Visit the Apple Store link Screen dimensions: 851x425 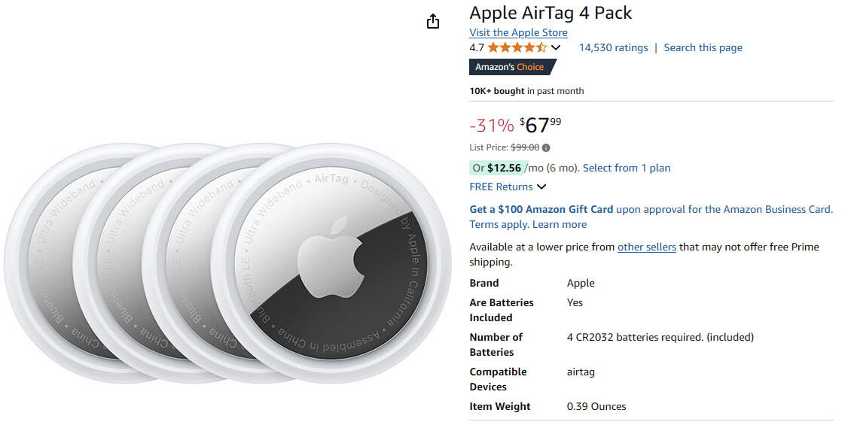(518, 32)
